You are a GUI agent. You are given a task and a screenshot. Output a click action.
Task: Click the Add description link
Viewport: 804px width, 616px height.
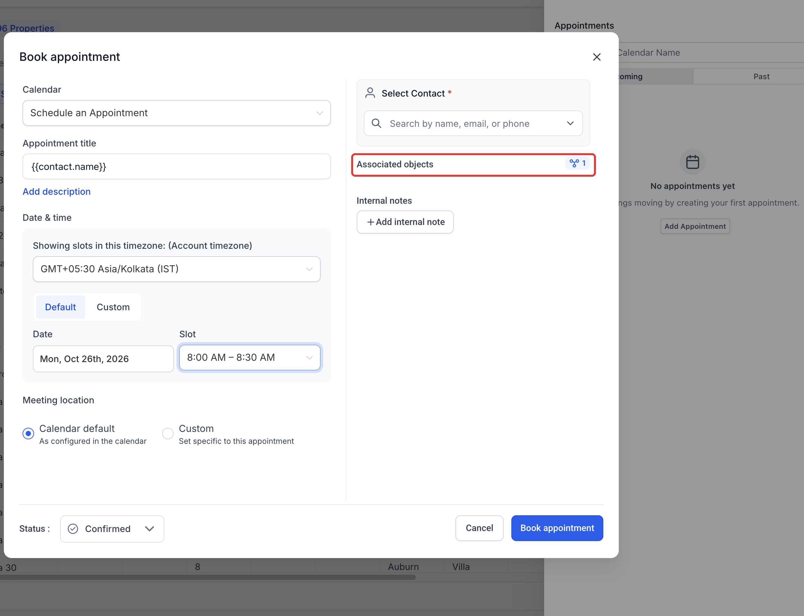pyautogui.click(x=57, y=191)
